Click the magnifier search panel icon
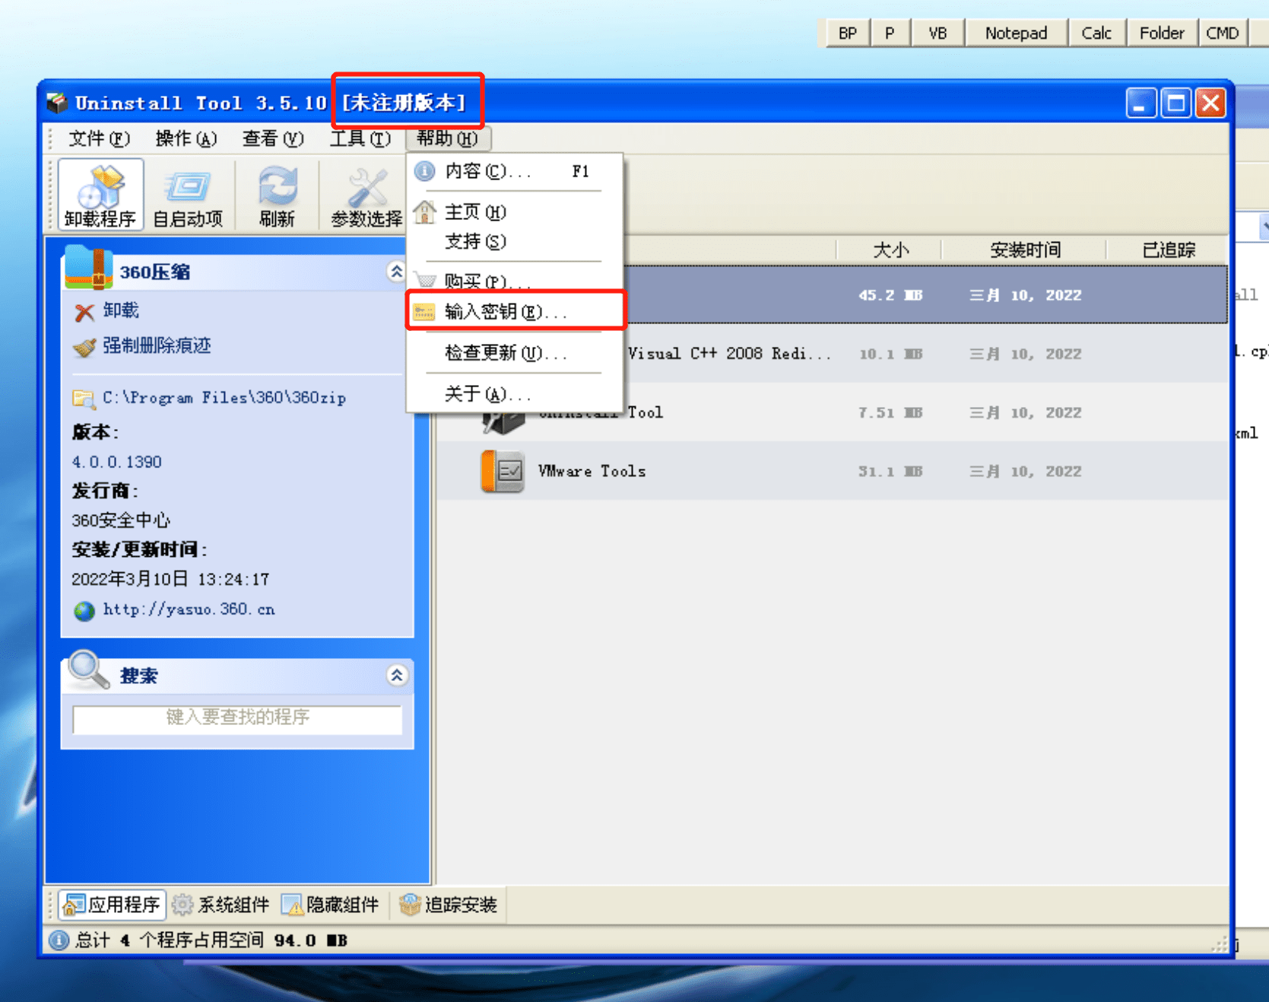Image resolution: width=1269 pixels, height=1002 pixels. 89,670
